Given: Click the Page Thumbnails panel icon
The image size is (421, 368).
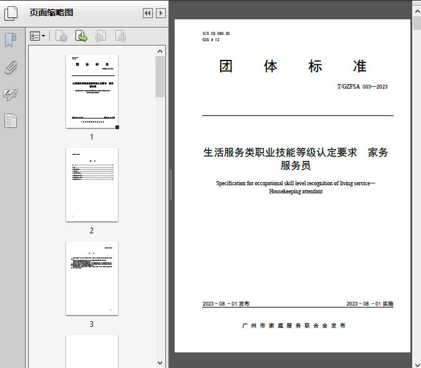Looking at the screenshot, I should click(x=11, y=12).
